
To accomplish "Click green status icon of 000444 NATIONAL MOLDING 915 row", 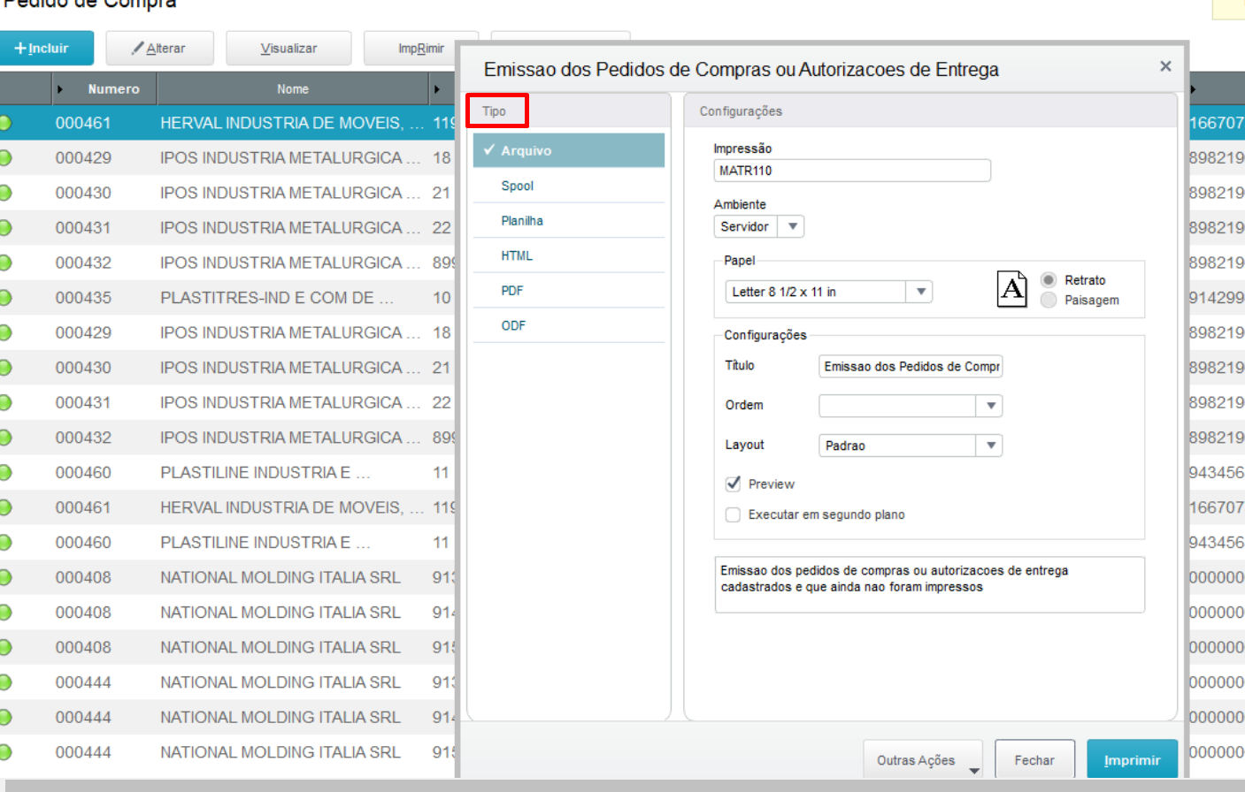I will pyautogui.click(x=5, y=752).
